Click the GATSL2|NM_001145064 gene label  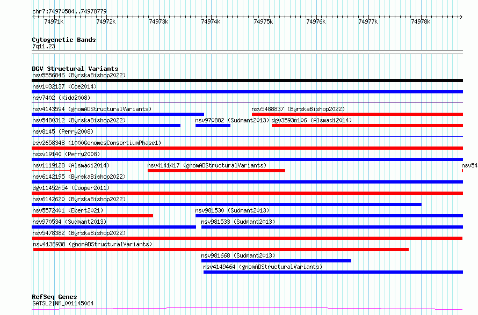pos(63,303)
